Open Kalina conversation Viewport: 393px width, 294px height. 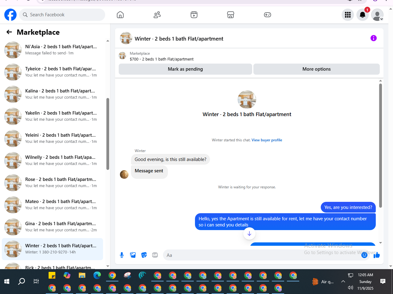[x=52, y=94]
